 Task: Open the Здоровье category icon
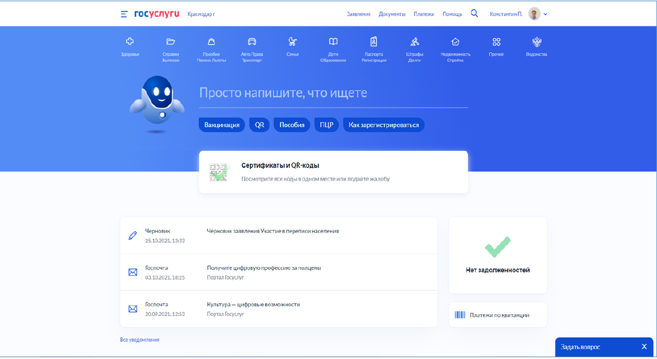(130, 41)
